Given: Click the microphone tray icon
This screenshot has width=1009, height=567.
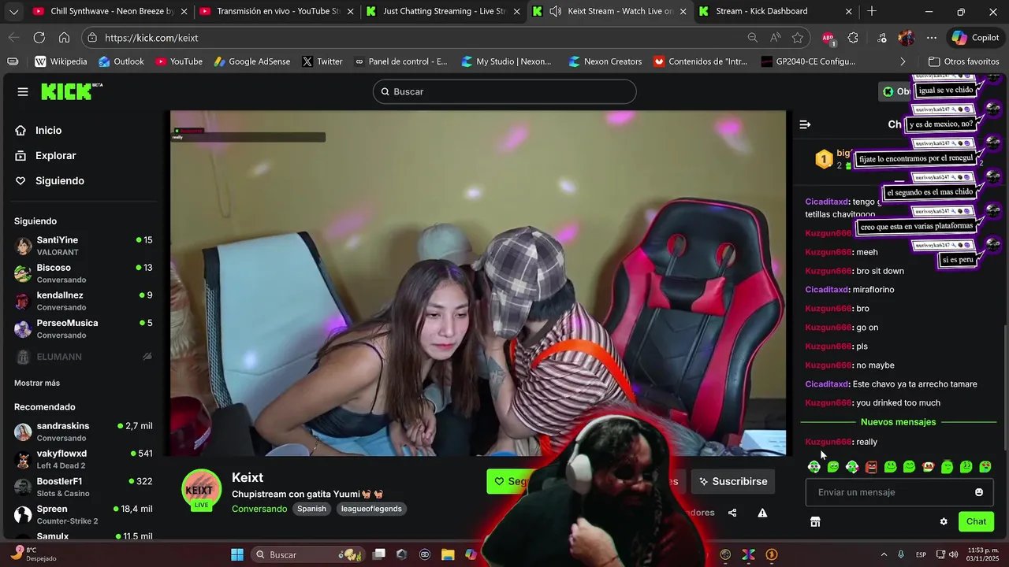Looking at the screenshot, I should (901, 554).
